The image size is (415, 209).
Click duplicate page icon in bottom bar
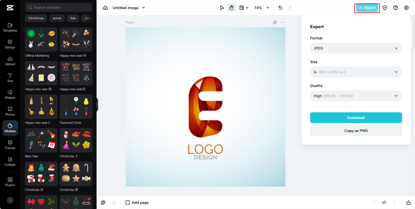pos(103,203)
